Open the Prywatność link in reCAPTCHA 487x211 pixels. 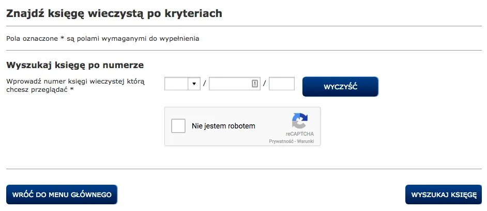[x=282, y=141]
